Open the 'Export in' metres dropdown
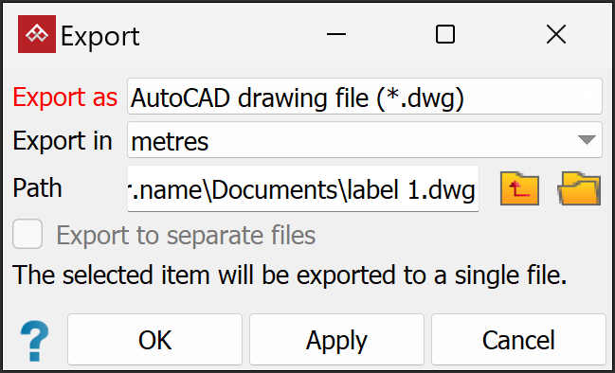This screenshot has width=615, height=373. pyautogui.click(x=365, y=140)
